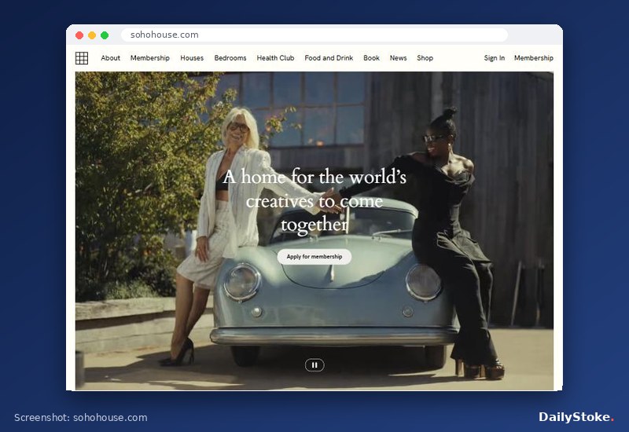Visit the Shop link
Image resolution: width=629 pixels, height=432 pixels.
coord(425,58)
